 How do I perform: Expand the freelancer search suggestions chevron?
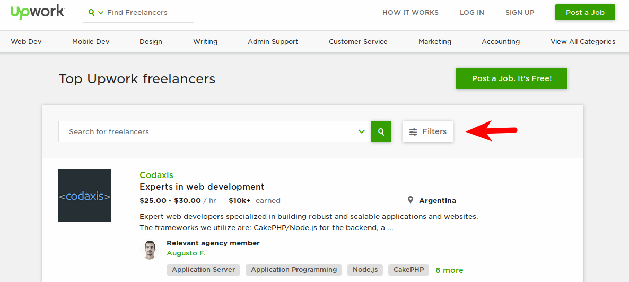click(x=362, y=131)
